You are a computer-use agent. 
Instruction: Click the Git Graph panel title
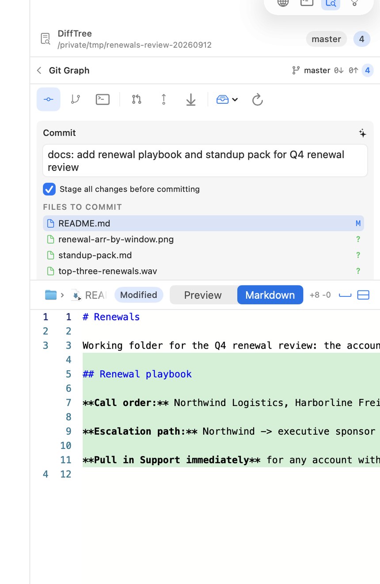69,70
